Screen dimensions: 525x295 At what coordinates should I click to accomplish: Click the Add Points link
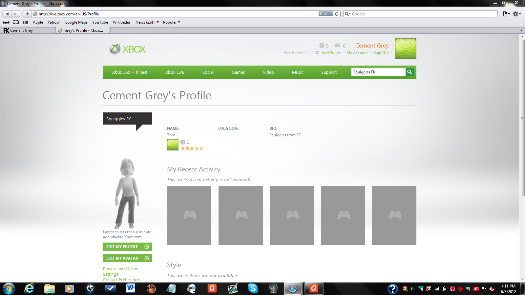tap(331, 53)
